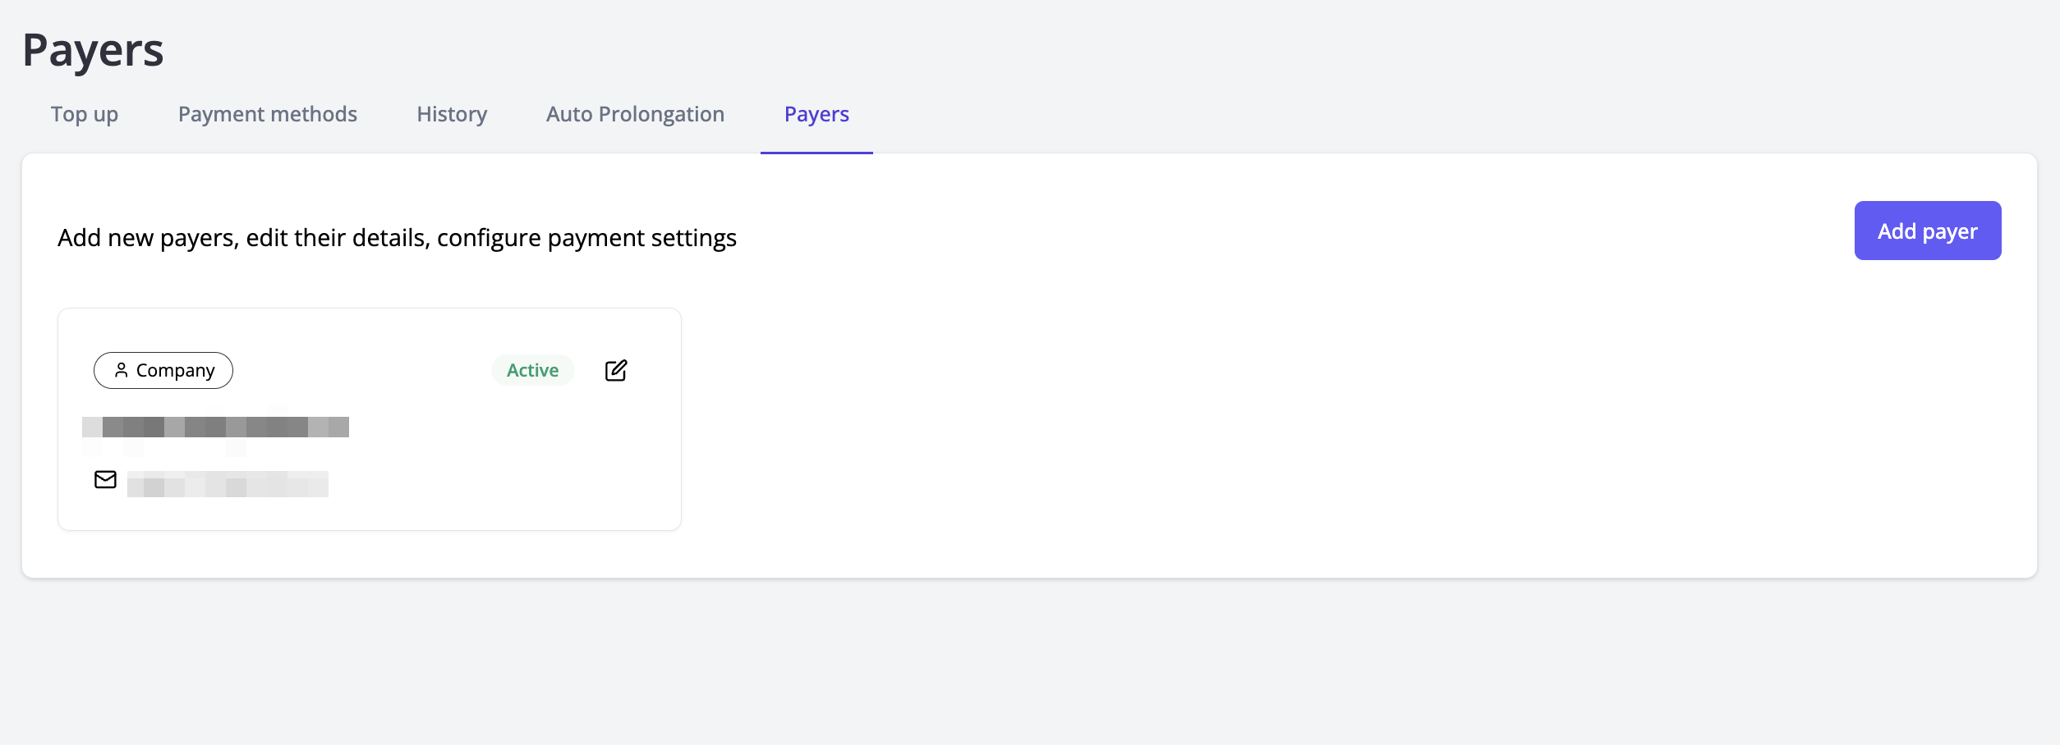Click the green Active status badge
Screen dimensions: 2060x745
pyautogui.click(x=532, y=371)
